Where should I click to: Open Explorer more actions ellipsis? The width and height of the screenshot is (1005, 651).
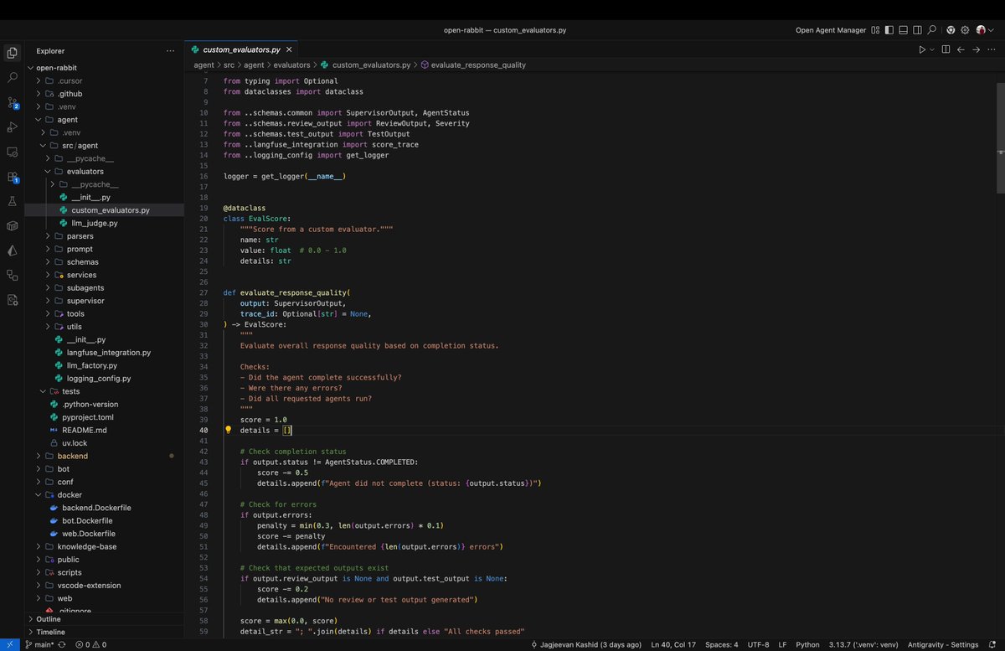(171, 50)
